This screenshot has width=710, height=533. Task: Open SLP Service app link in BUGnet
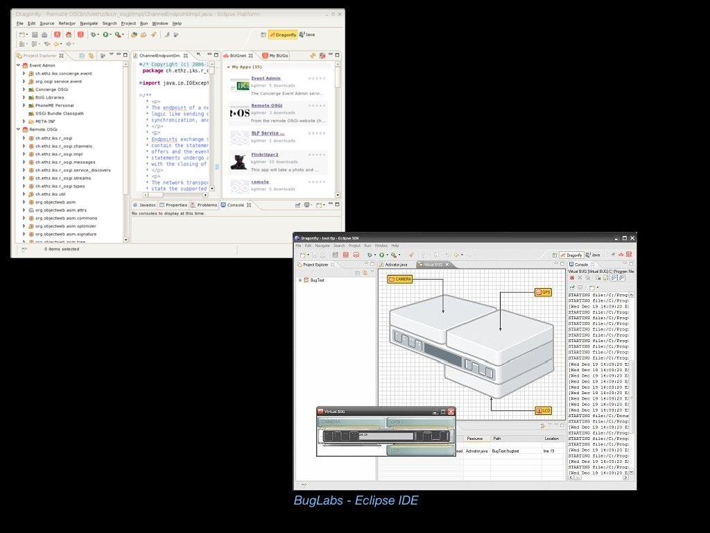(268, 133)
